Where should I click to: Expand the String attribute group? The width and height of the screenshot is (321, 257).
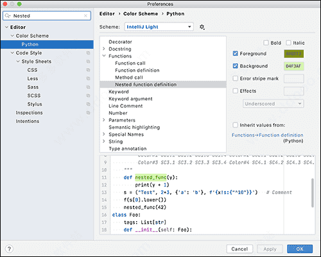tap(104, 141)
